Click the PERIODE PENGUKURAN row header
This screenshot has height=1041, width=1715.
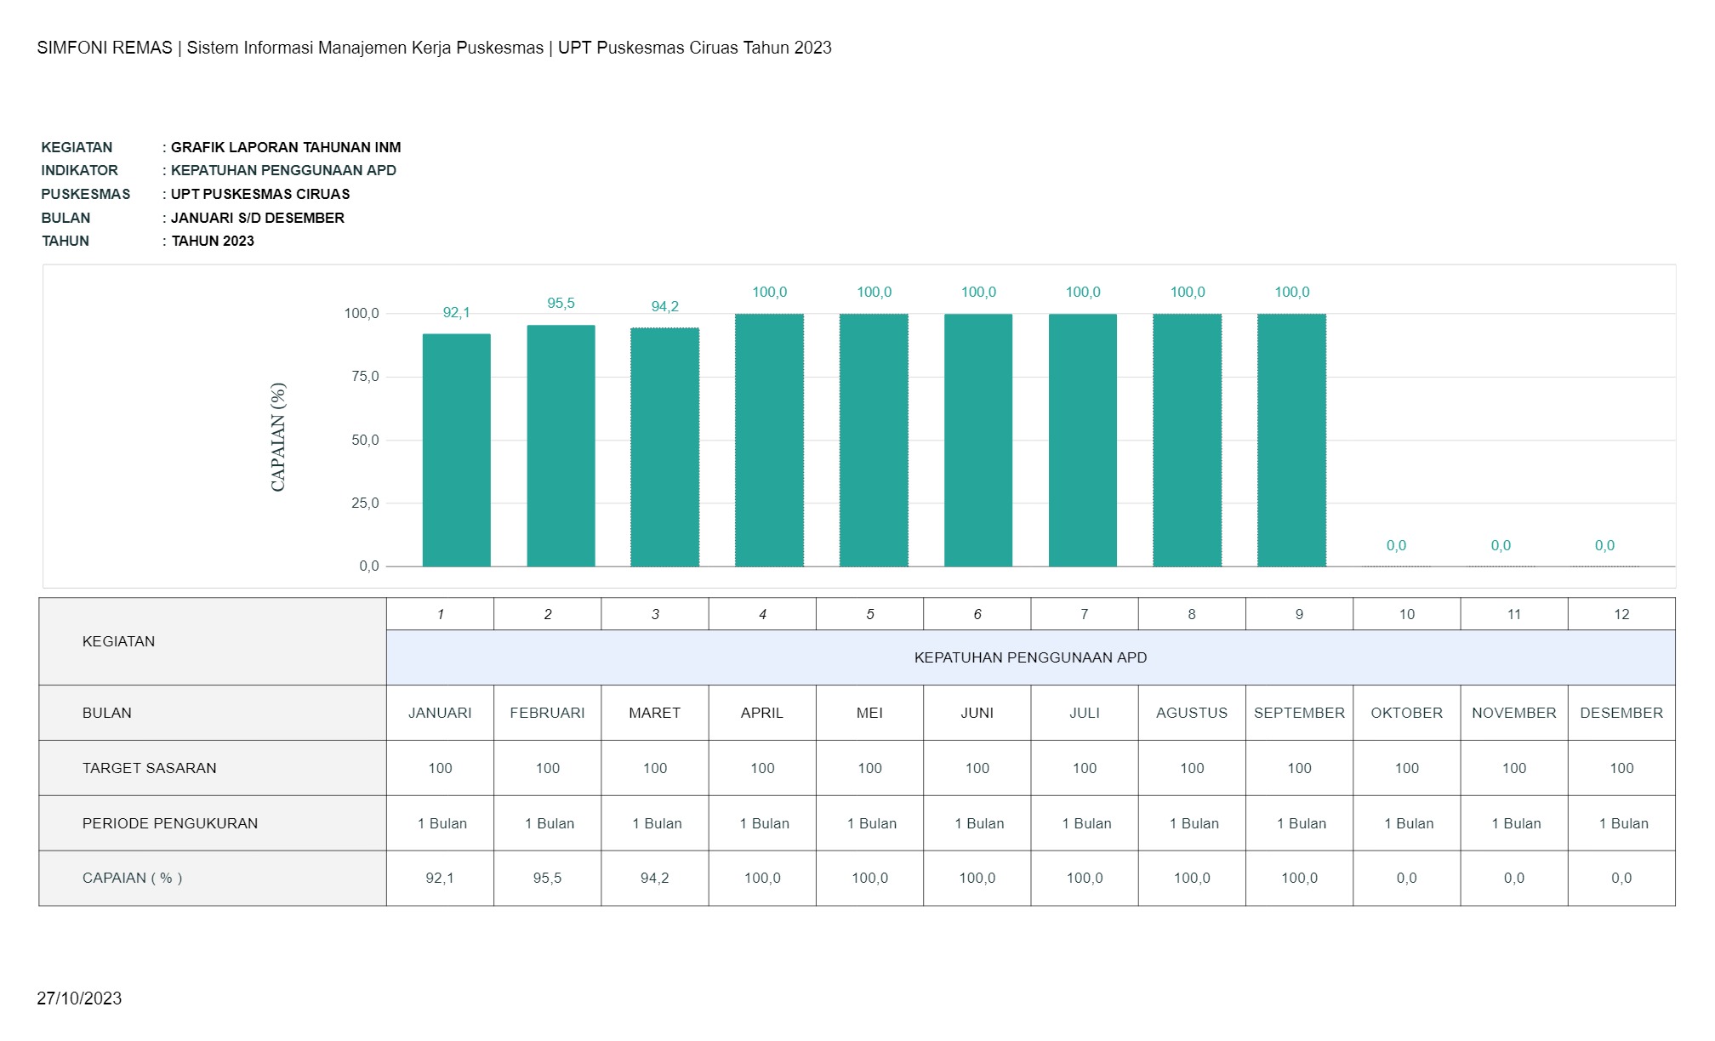point(169,823)
